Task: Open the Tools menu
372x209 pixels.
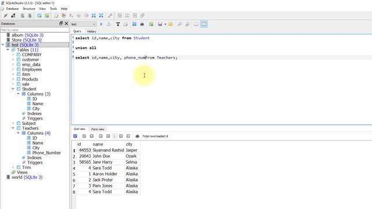Action: [x=53, y=9]
